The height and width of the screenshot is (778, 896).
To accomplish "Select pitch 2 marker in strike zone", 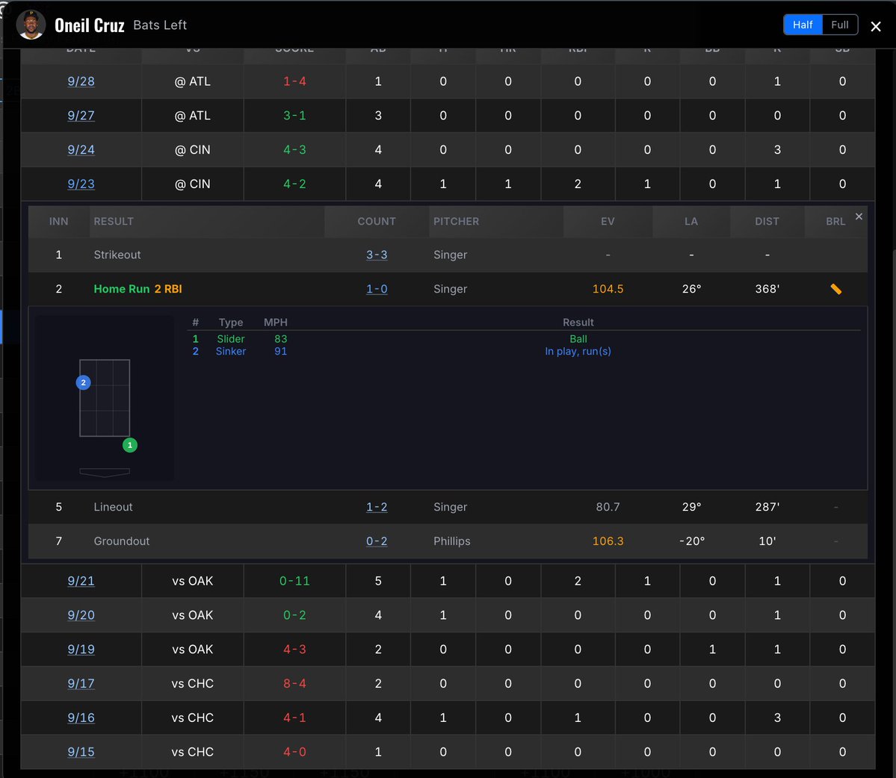I will click(84, 382).
